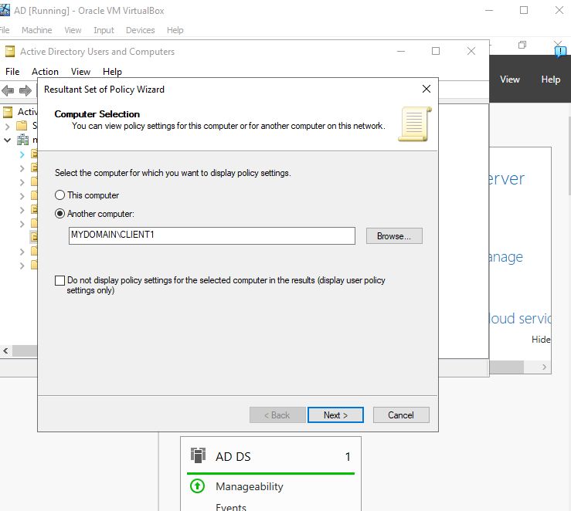Click the Browse... button

pos(394,236)
